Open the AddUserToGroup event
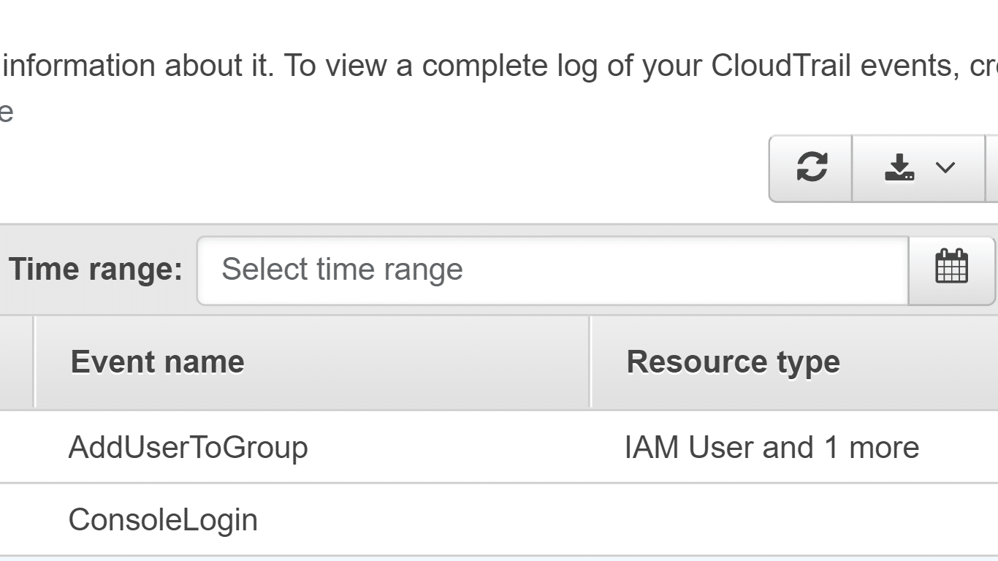 (x=187, y=446)
